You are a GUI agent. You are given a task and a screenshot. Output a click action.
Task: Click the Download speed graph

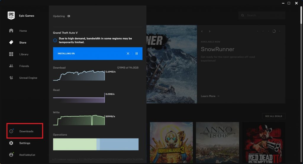79,75
